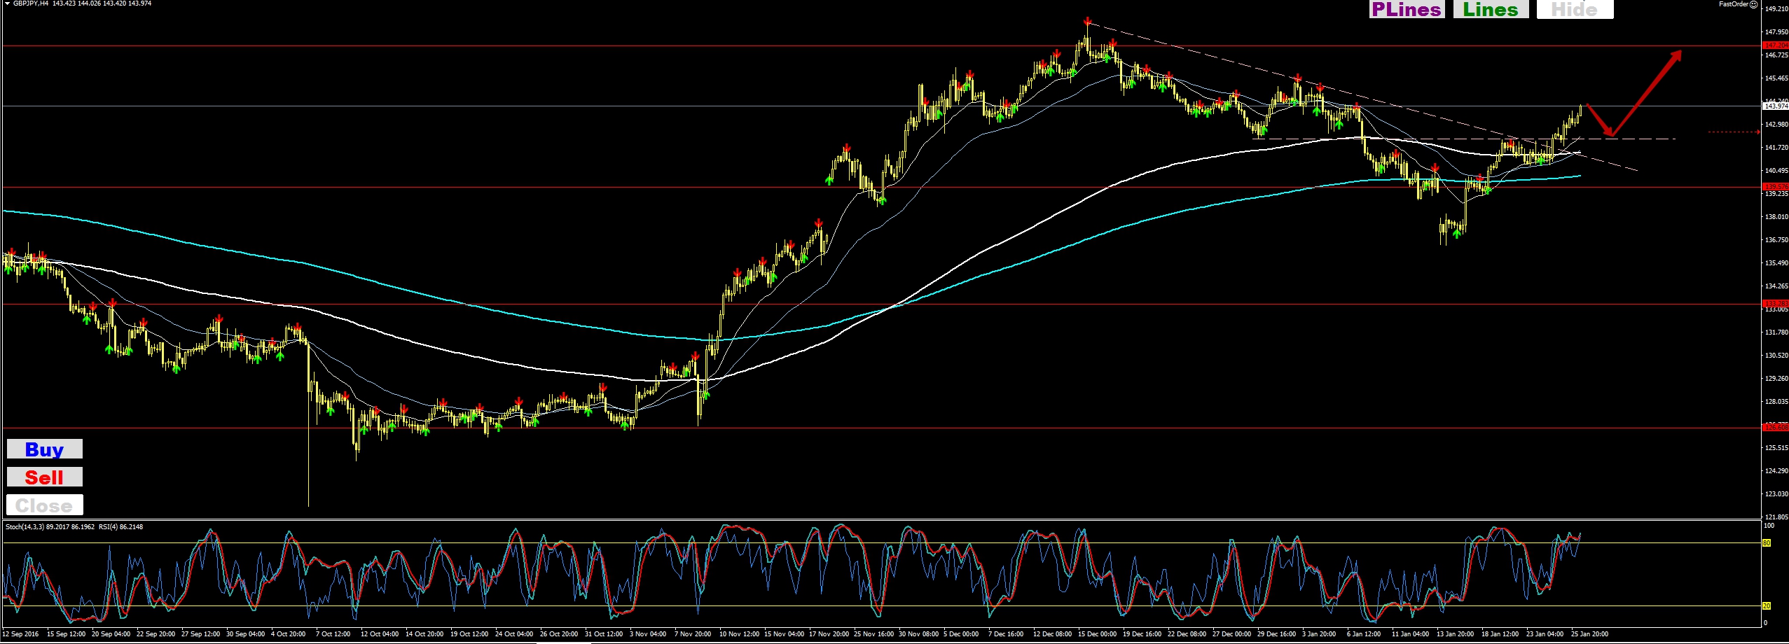Click the GBPJPY,H4 chart title text
Screen dimensions: 1789x644
(x=31, y=3)
